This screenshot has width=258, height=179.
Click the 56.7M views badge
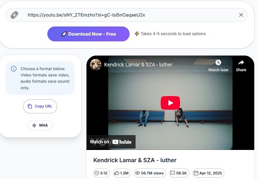point(150,173)
